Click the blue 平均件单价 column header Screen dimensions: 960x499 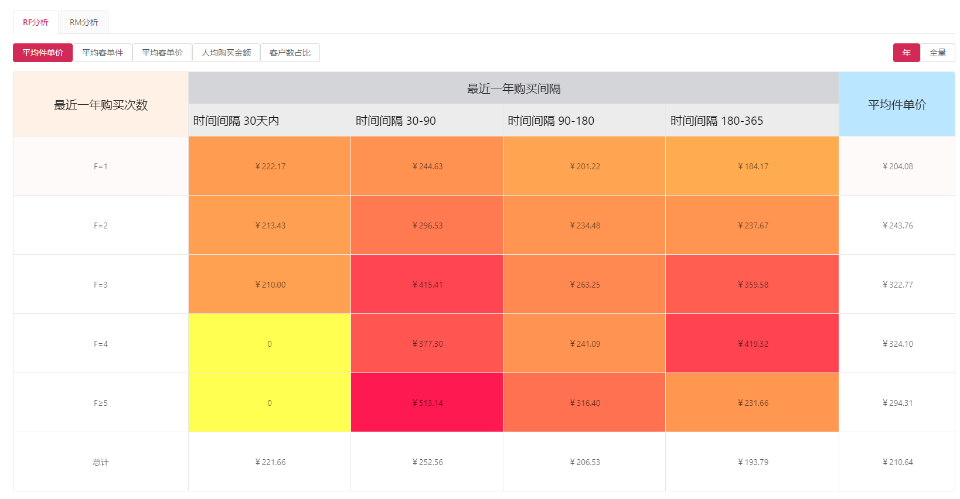coord(897,104)
